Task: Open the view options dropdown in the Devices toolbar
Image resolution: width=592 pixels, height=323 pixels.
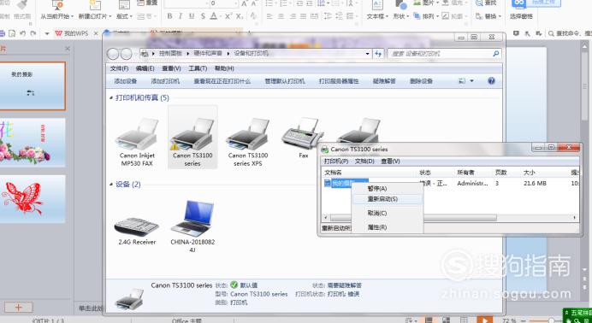Action: (471, 80)
